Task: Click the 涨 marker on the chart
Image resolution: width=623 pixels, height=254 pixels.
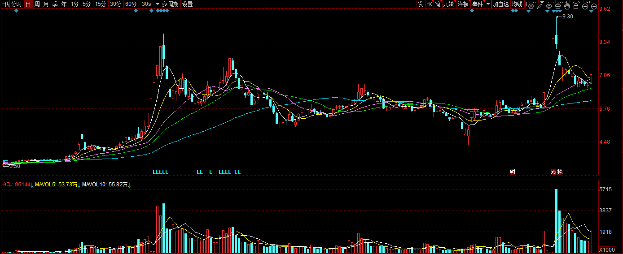Action: pyautogui.click(x=553, y=172)
